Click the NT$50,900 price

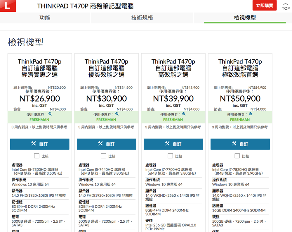[240, 99]
